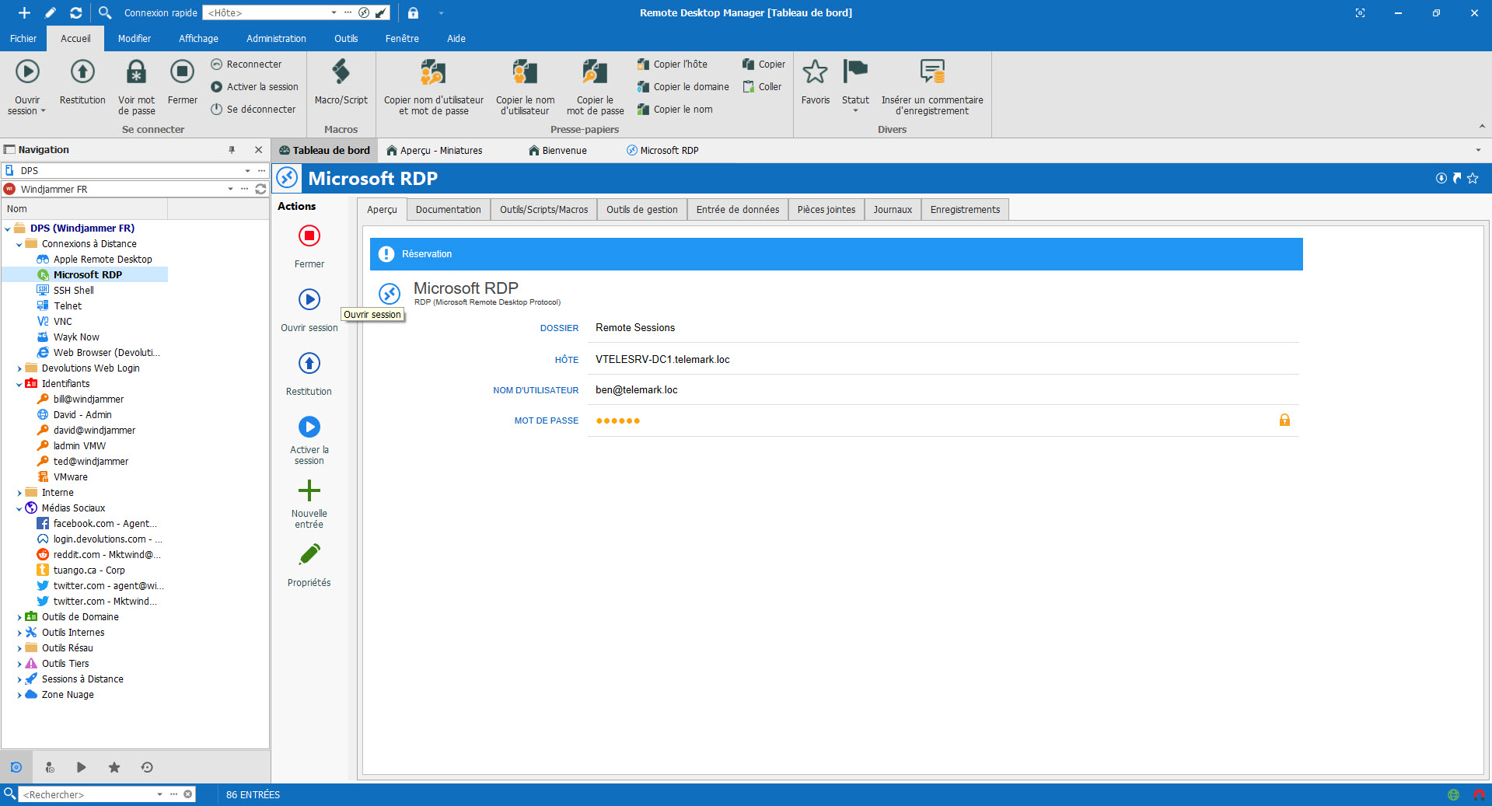Click the Coller button
This screenshot has width=1492, height=806.
(x=762, y=87)
